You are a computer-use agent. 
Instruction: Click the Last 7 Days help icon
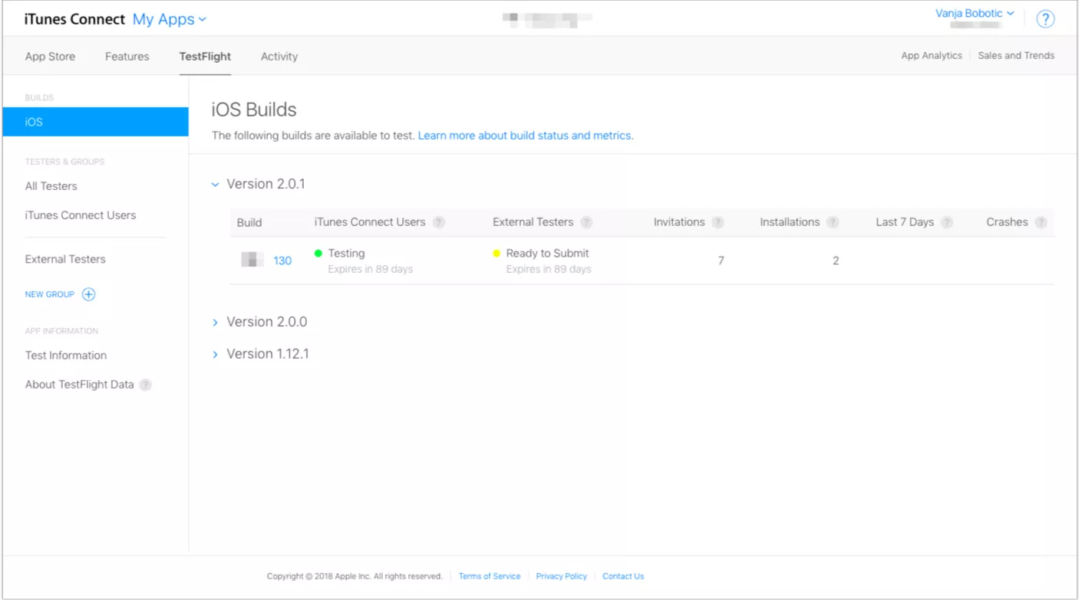947,222
